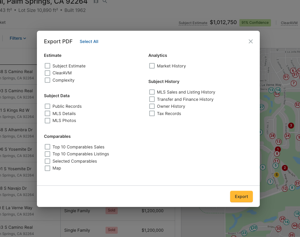Check Top 10 Comparables Sales
The image size is (300, 237).
pos(47,147)
